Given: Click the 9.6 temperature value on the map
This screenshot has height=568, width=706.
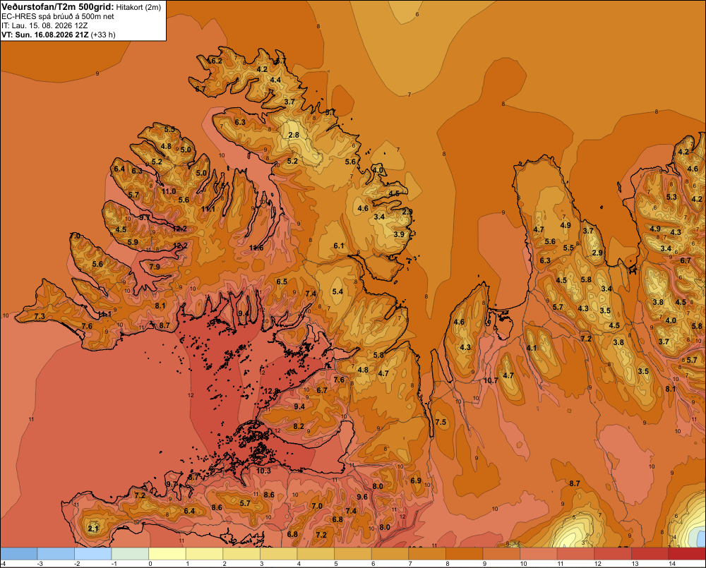Looking at the screenshot, I should tap(362, 497).
